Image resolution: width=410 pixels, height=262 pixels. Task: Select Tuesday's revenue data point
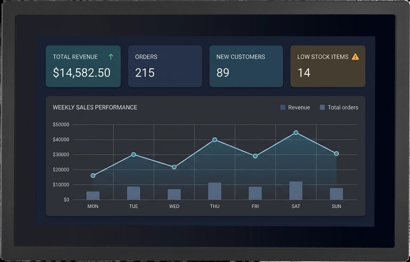pyautogui.click(x=134, y=154)
